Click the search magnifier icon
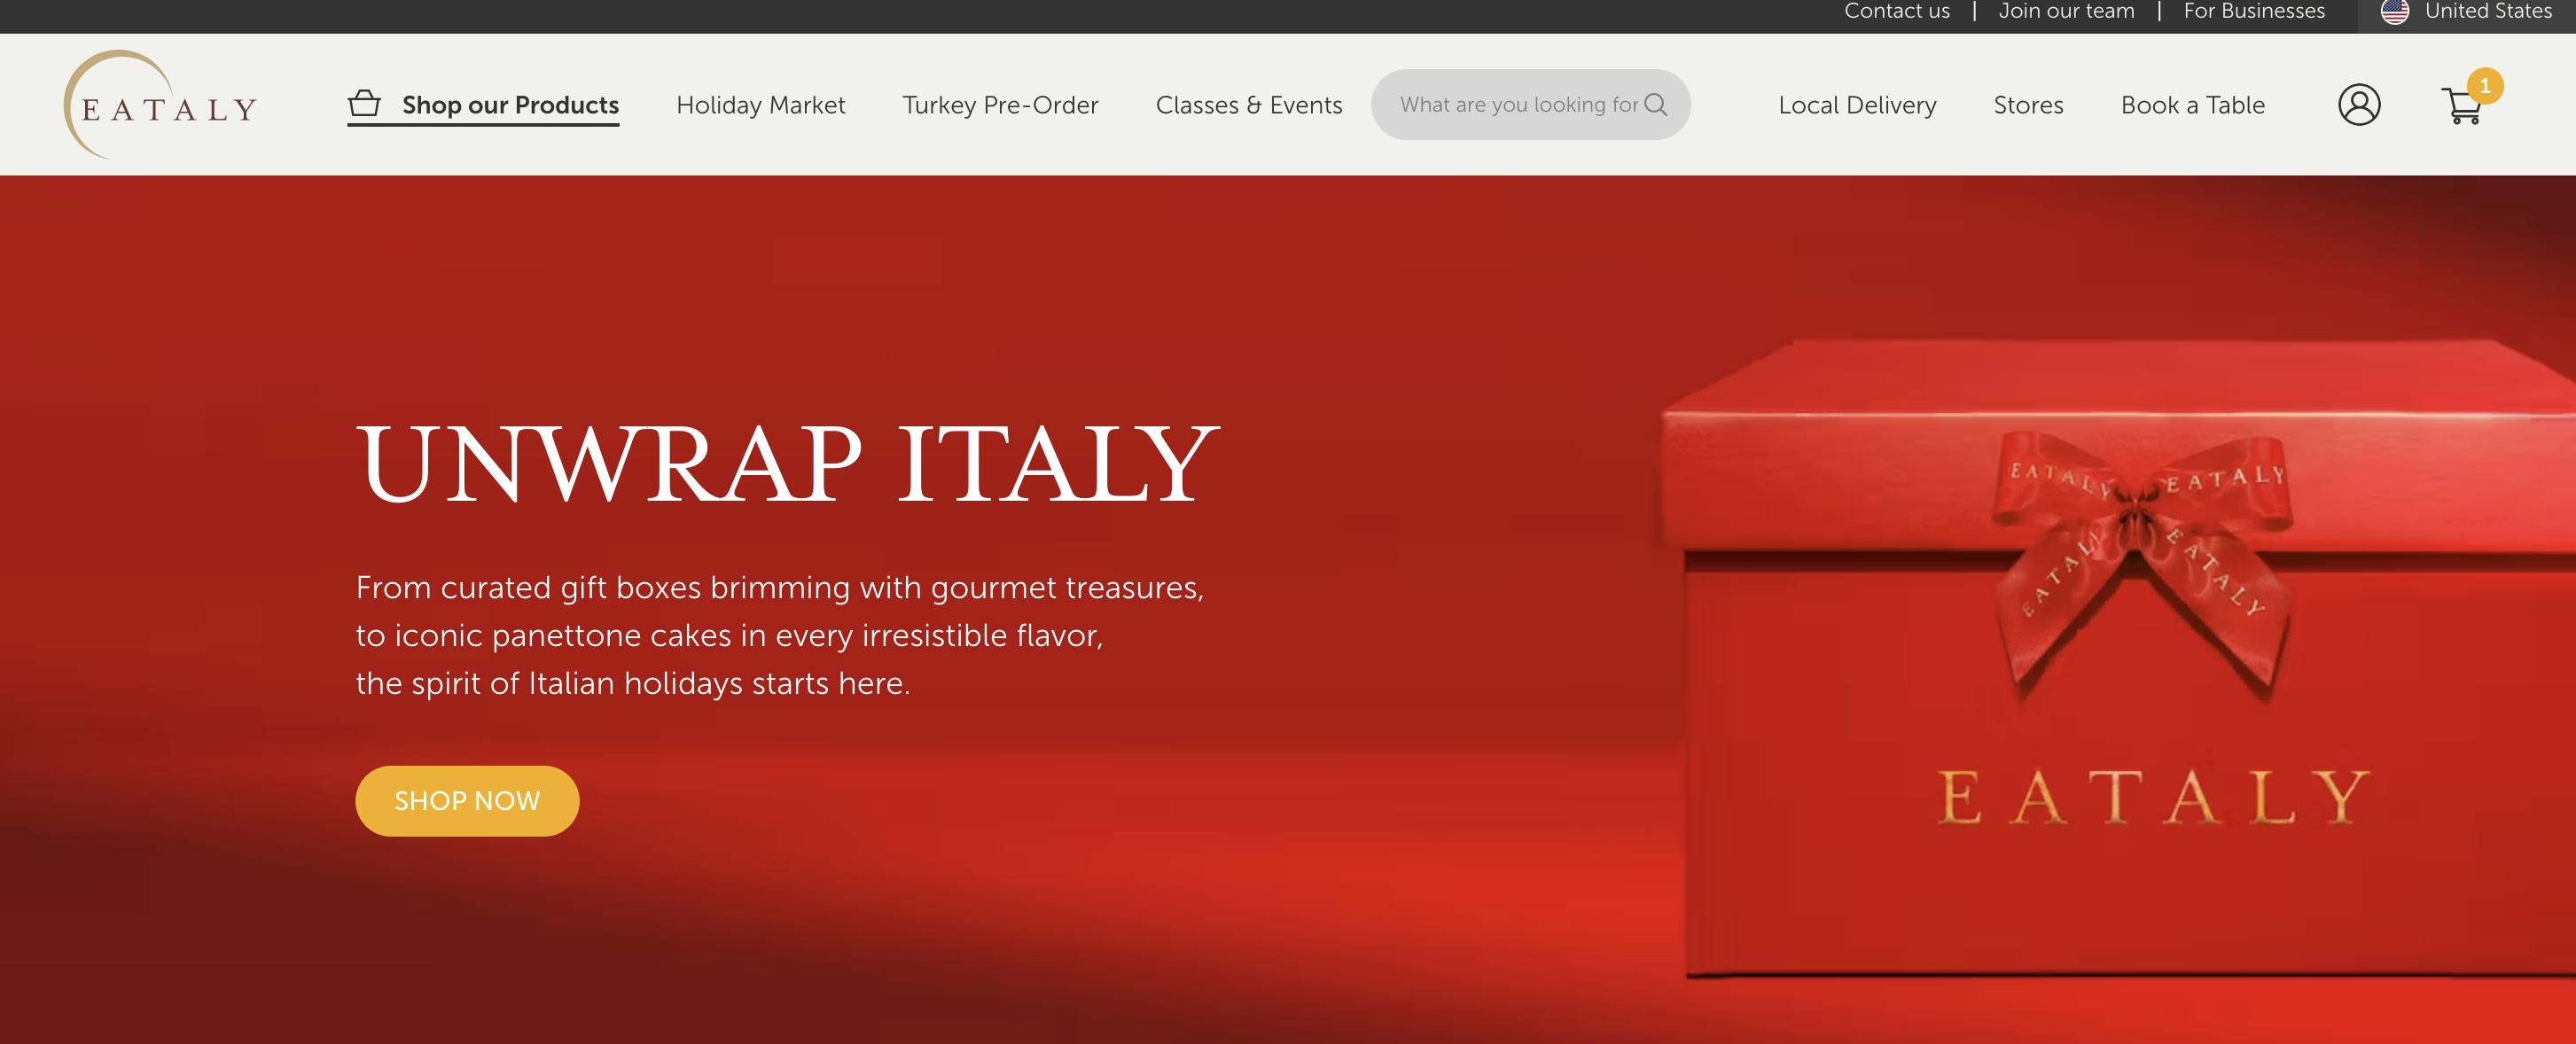Viewport: 2576px width, 1044px height. pyautogui.click(x=1656, y=104)
